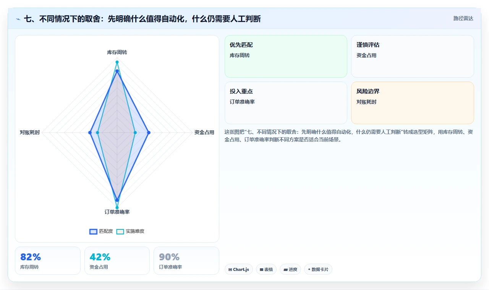Click the 订单准确率 axis label on radar chart

pos(117,212)
